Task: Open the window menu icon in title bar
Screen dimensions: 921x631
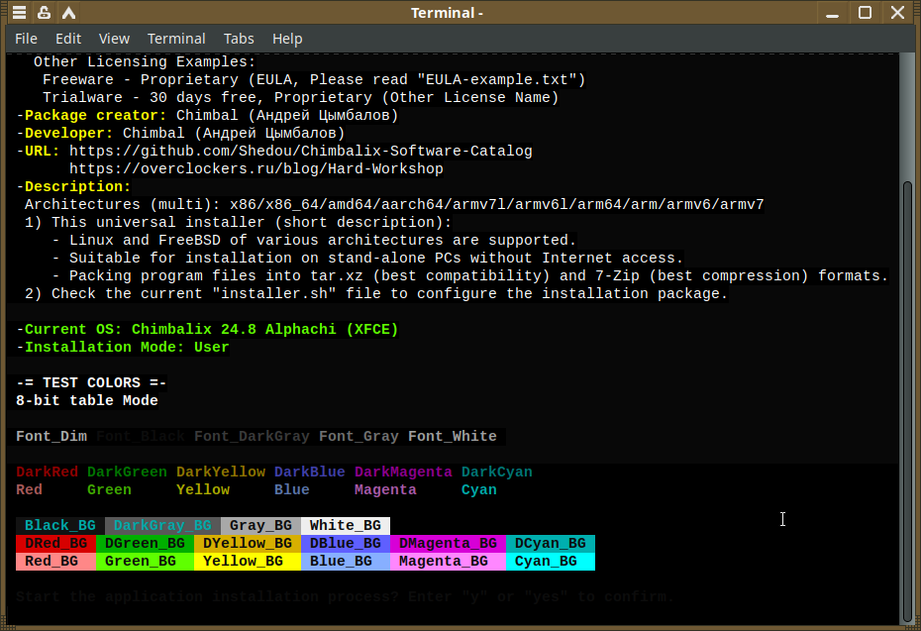Action: pos(19,12)
